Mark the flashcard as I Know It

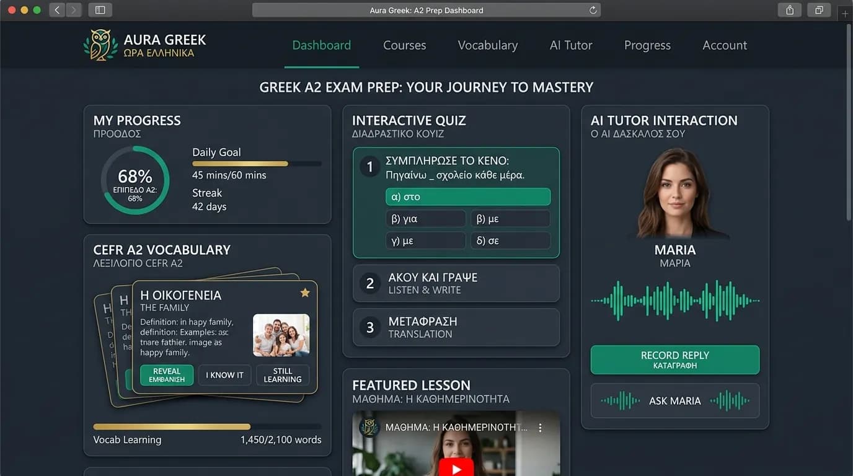[225, 375]
